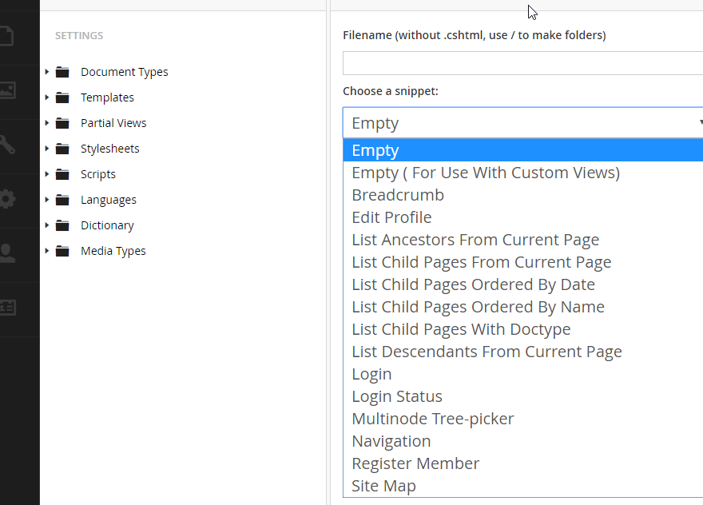The image size is (703, 505).
Task: Open the Media section picture icon
Action: (6, 90)
